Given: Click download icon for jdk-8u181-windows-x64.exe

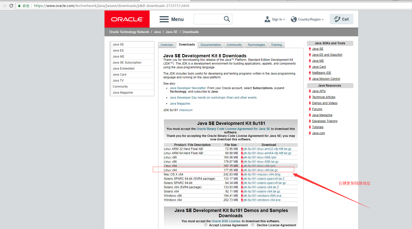Looking at the screenshot, I should click(242, 200).
